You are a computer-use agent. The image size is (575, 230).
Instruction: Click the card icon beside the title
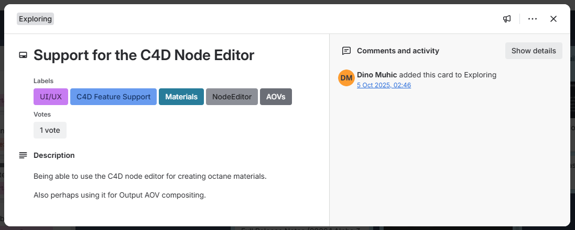[x=23, y=55]
